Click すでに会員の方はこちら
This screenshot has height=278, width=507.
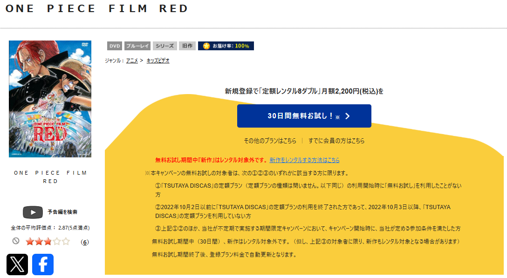coord(338,140)
